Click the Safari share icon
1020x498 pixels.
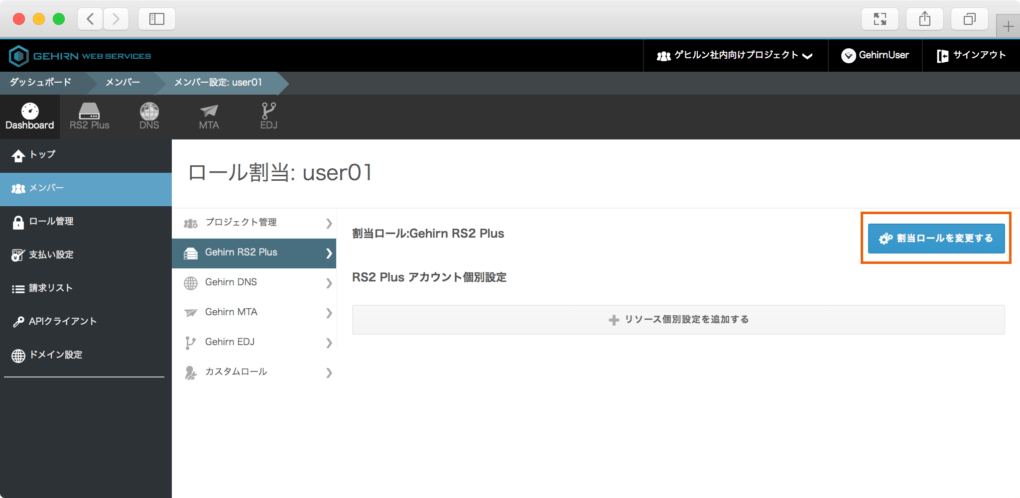pyautogui.click(x=924, y=19)
